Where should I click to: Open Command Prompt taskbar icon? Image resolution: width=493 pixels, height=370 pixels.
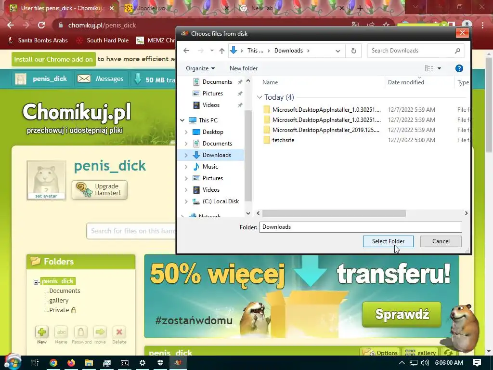coord(125,363)
